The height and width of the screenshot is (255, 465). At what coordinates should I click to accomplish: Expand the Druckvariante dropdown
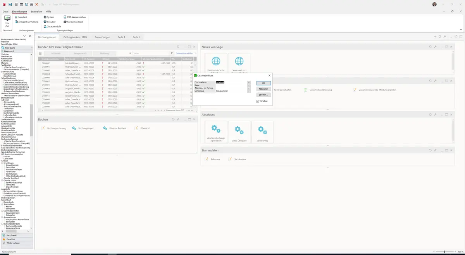click(249, 82)
